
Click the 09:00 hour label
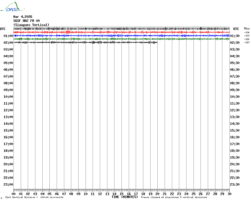click(x=8, y=90)
